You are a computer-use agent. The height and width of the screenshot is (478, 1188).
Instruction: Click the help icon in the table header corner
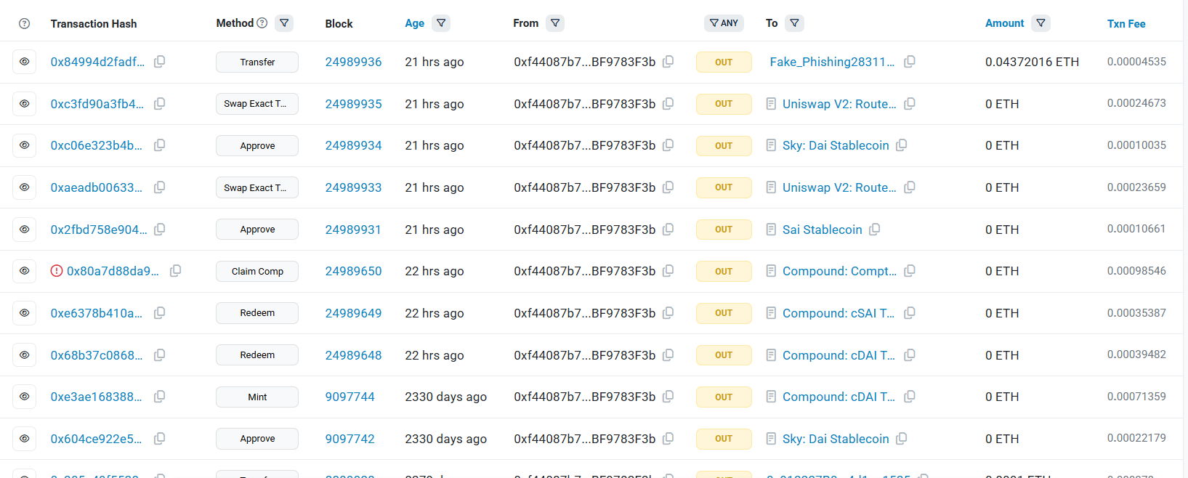pyautogui.click(x=25, y=23)
